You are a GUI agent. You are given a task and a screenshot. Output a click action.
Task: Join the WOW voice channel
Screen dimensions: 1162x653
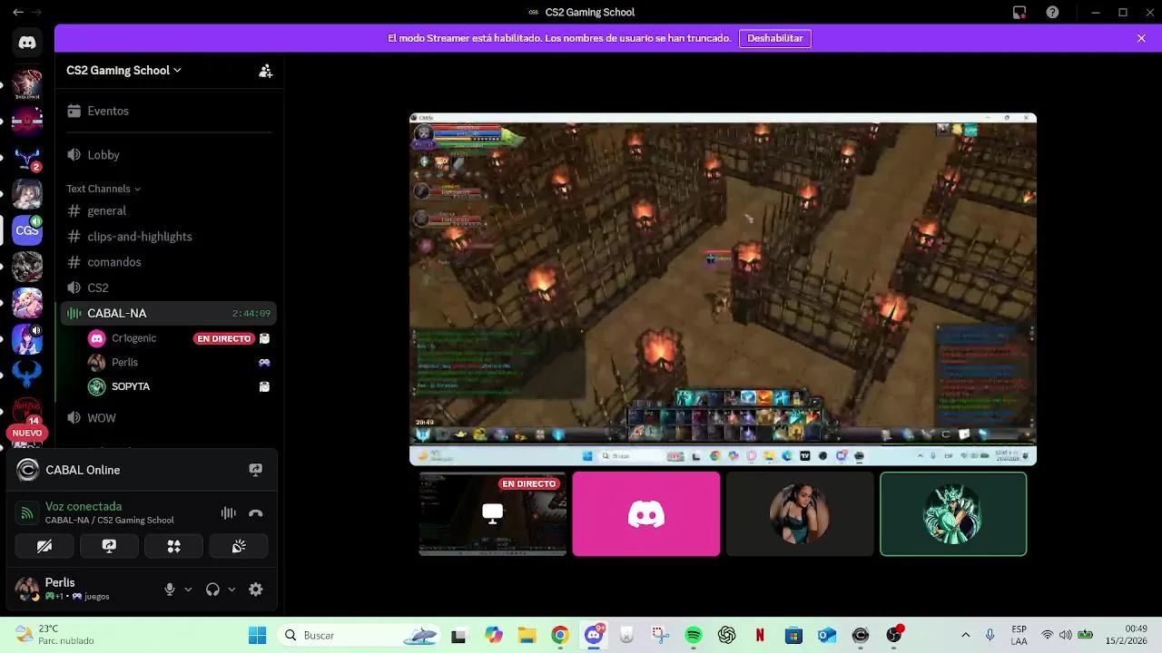[x=169, y=418]
